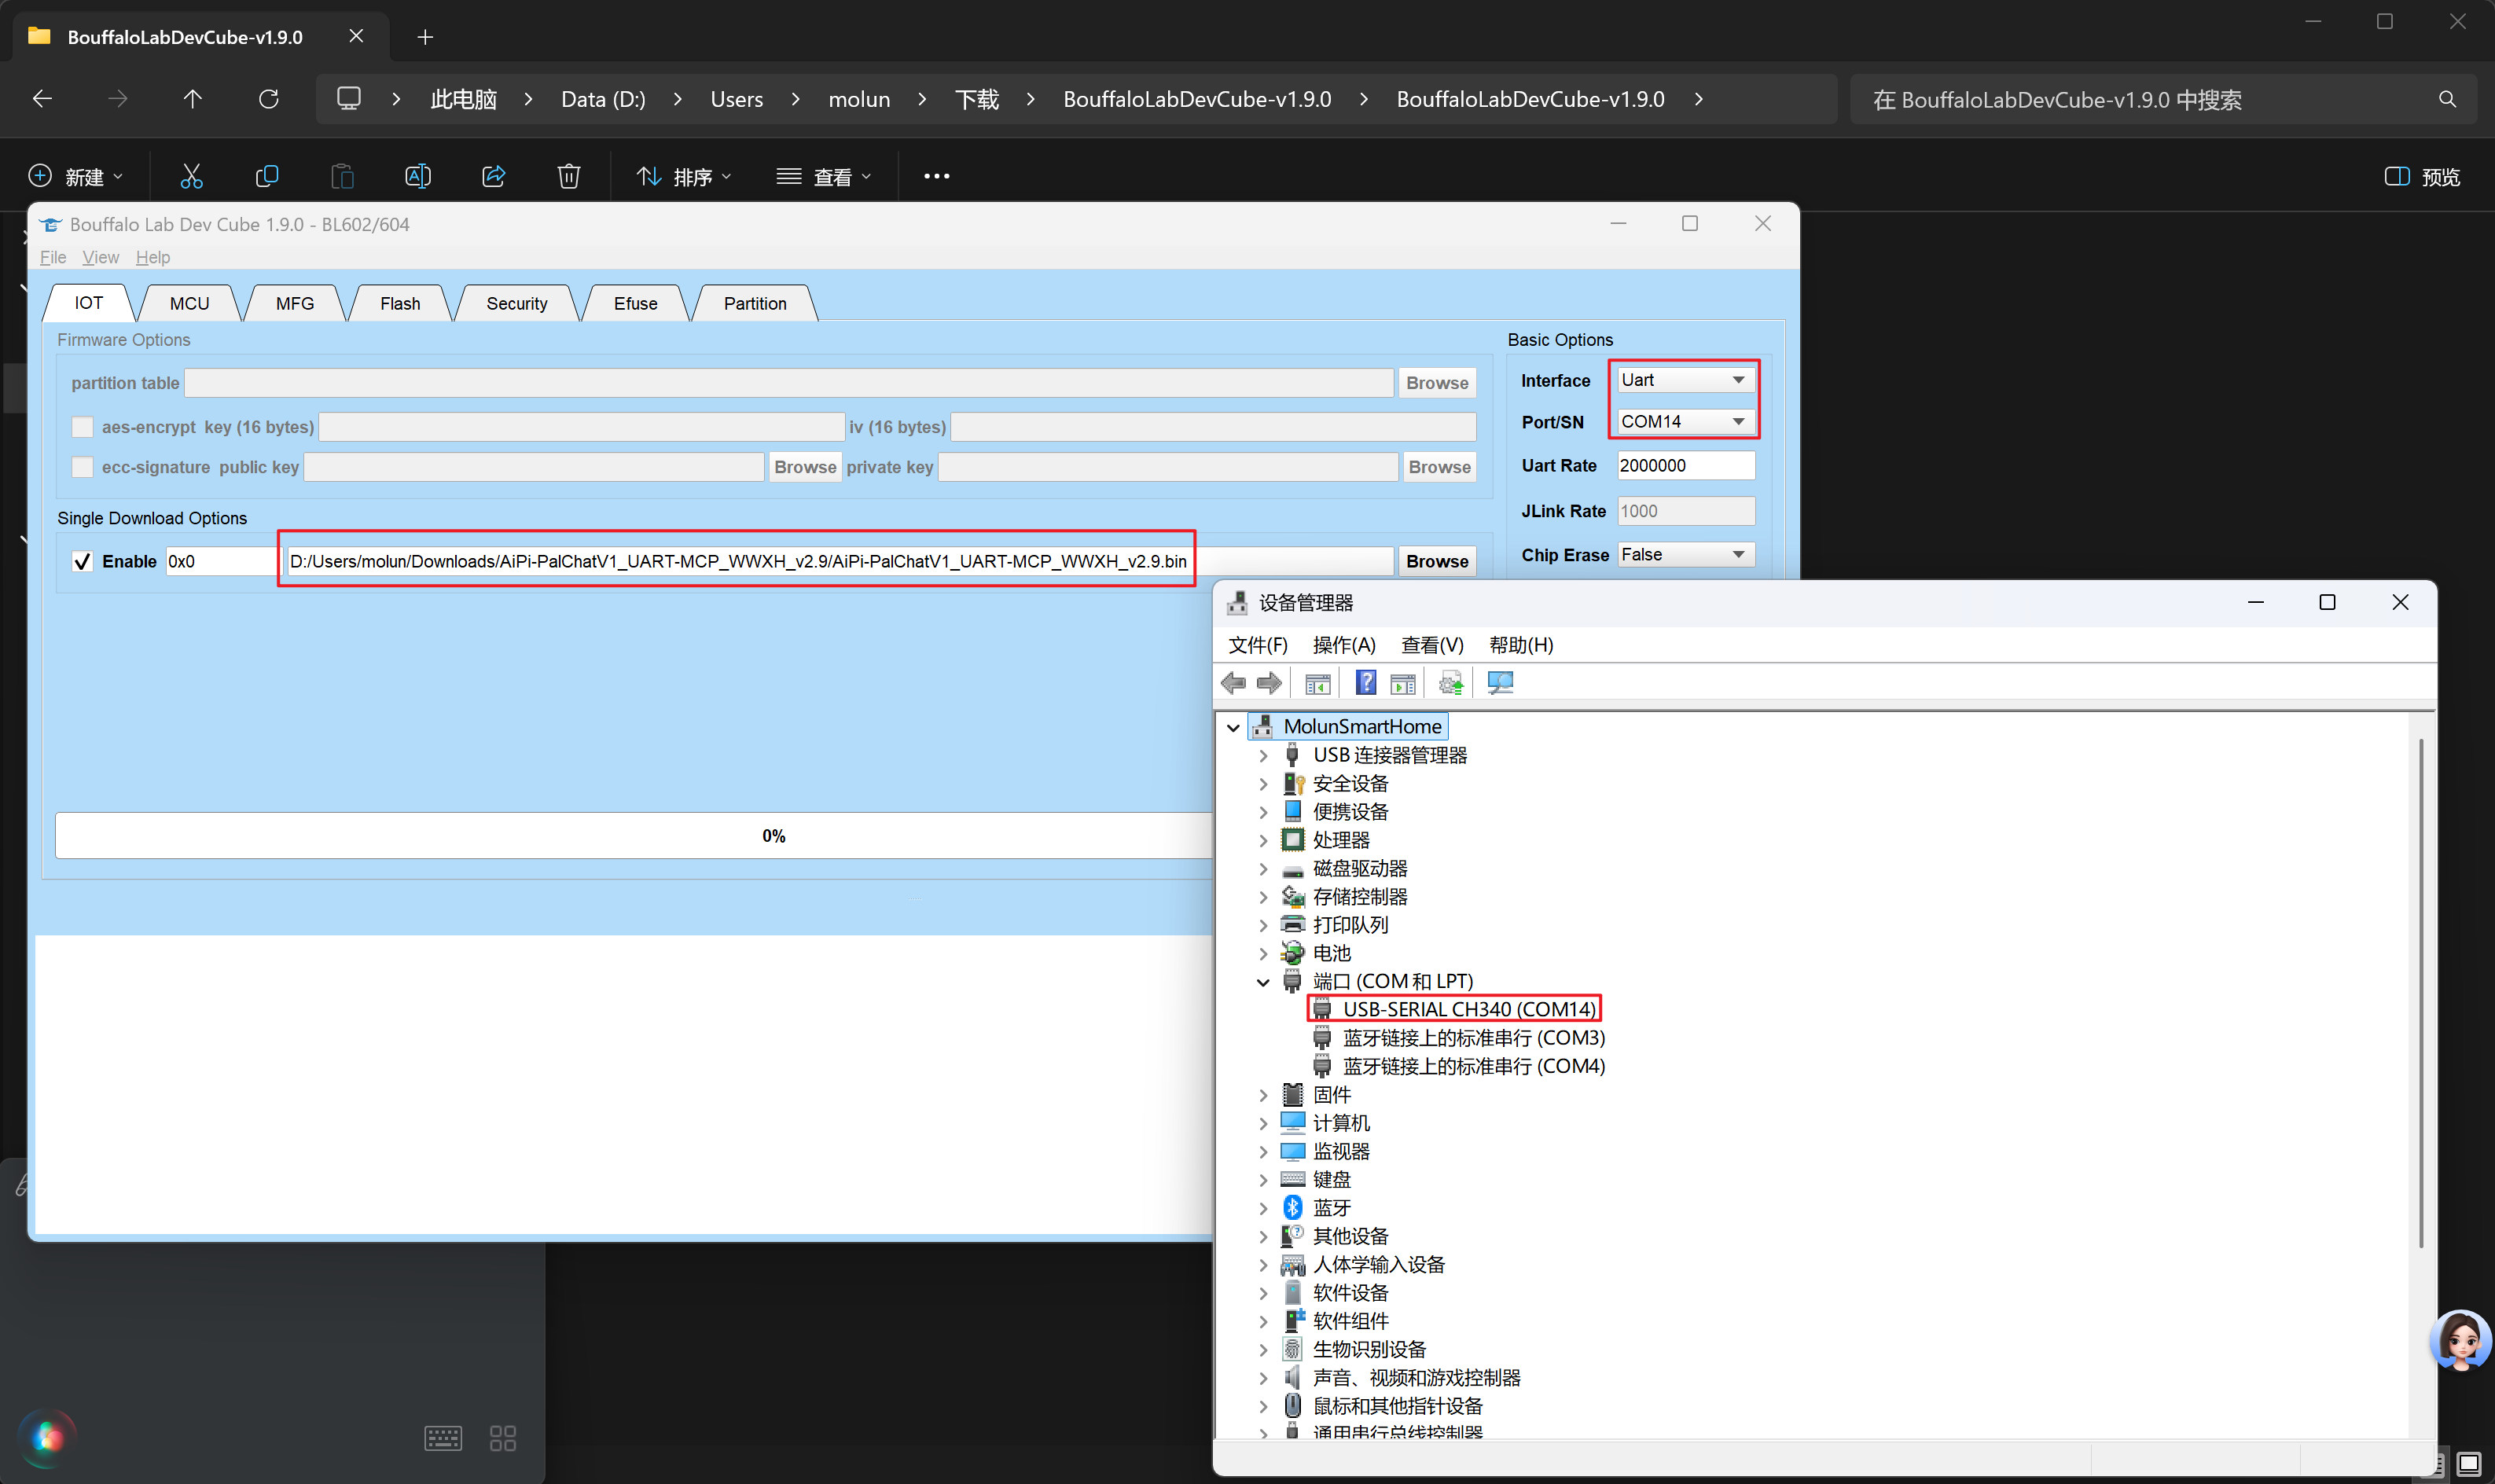Viewport: 2495px width, 1484px height.
Task: Expand the USB 连接器管理器 node
Action: (x=1263, y=756)
